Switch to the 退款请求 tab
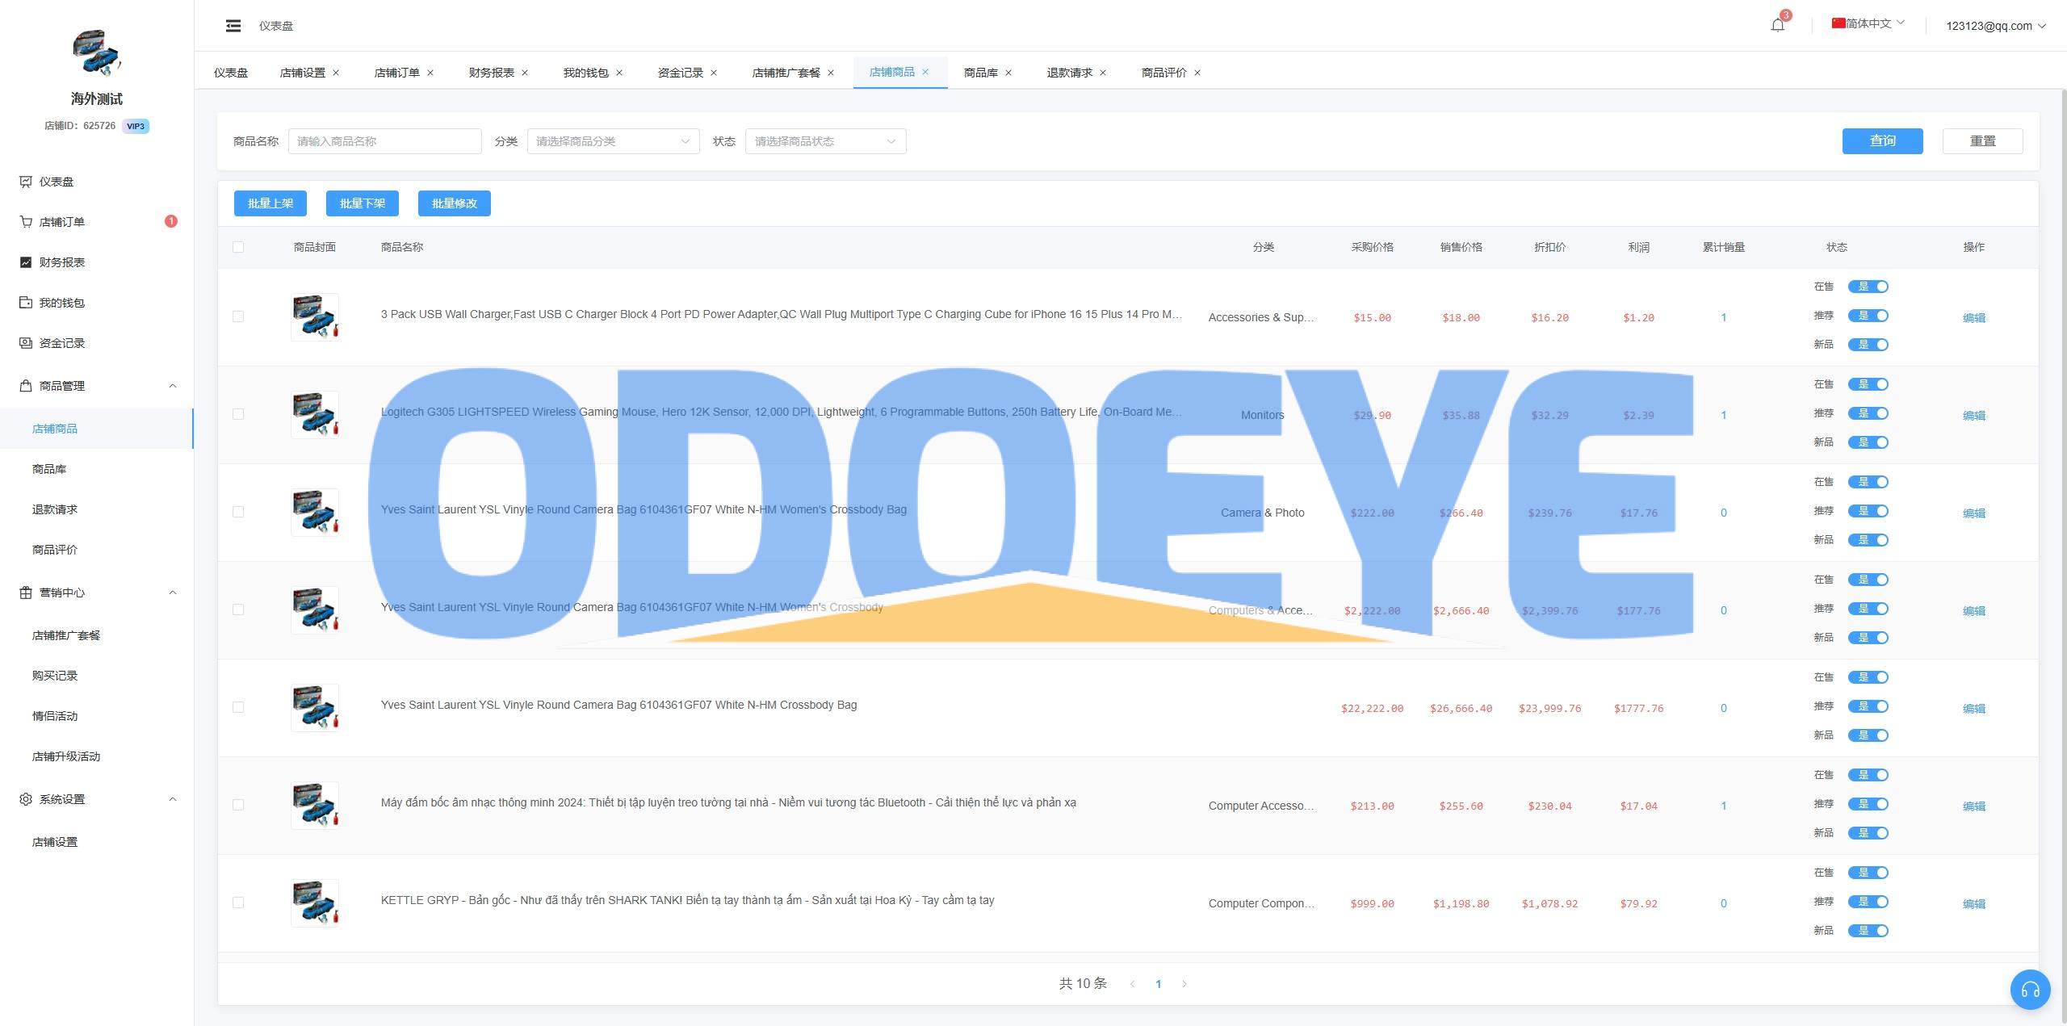This screenshot has height=1026, width=2067. 1069,73
